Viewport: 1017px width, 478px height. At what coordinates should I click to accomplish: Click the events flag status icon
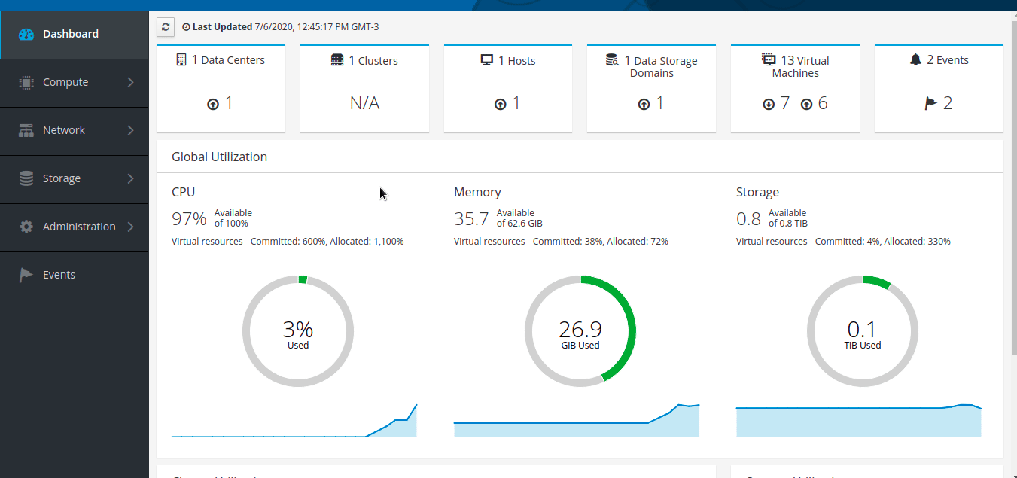click(x=930, y=104)
